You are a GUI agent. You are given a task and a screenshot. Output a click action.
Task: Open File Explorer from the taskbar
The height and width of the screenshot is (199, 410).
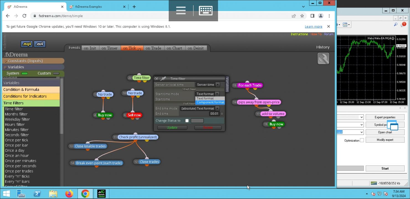[x=53, y=194]
